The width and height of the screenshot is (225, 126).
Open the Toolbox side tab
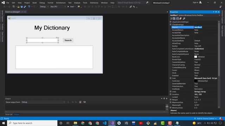2,27
